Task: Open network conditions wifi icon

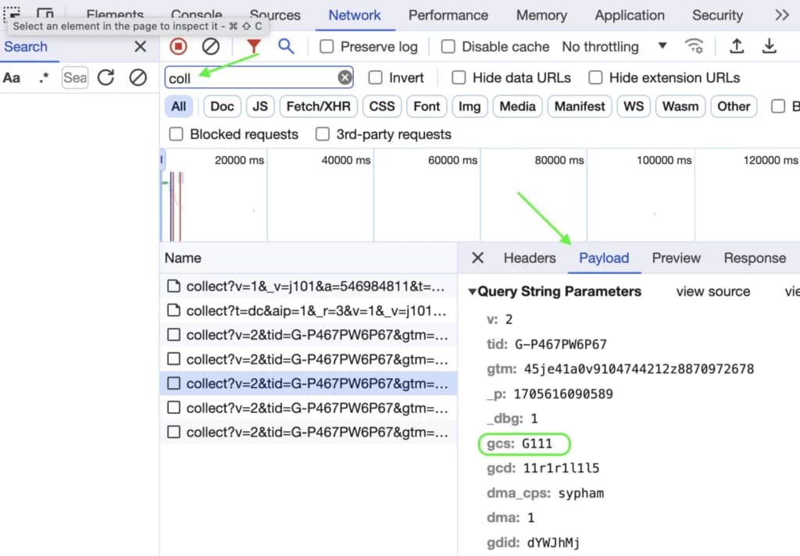Action: [695, 46]
